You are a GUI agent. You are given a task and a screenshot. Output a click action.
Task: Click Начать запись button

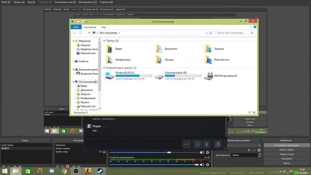[287, 150]
